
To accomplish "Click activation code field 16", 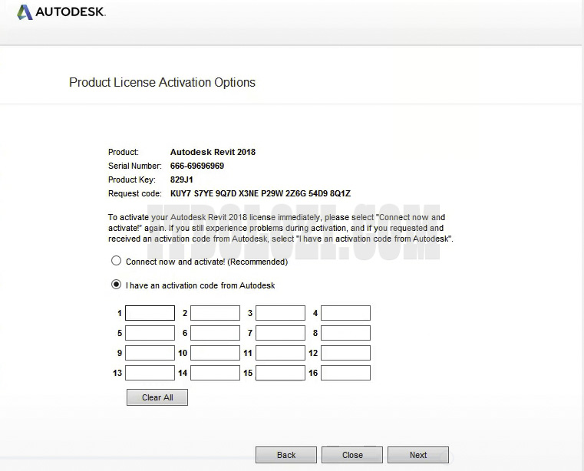I will 345,373.
